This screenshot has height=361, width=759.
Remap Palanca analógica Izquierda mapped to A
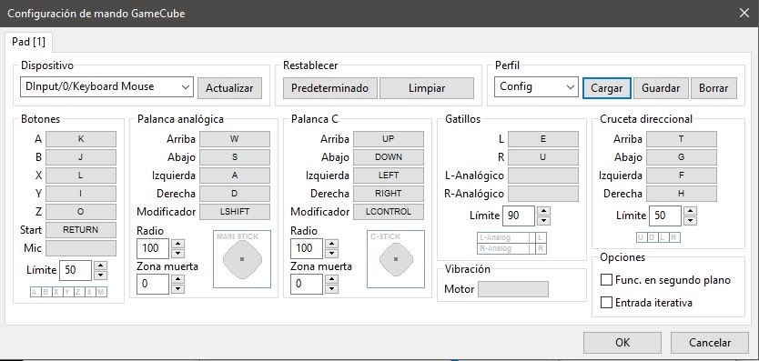[x=235, y=175]
